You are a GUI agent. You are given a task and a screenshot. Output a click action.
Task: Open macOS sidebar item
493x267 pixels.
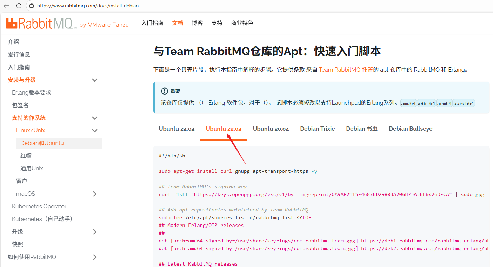[26, 194]
